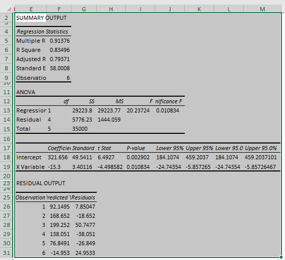Click Upper 95.0% value 459.2037101
Image resolution: width=285 pixels, height=260 pixels.
(x=261, y=157)
